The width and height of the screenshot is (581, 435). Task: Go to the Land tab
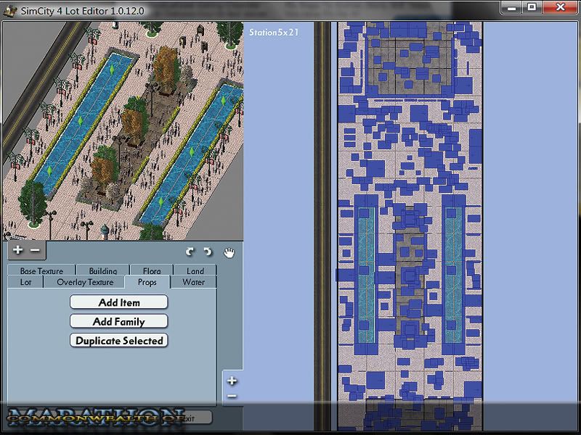pyautogui.click(x=195, y=271)
